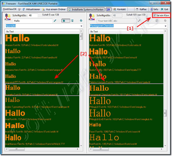Click the folder icon beside Aus einem Ordner
Viewport: 172px width, 156px height.
point(43,9)
